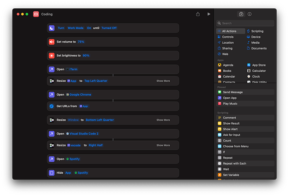
Task: Select the Sharing category
Action: pyautogui.click(x=225, y=48)
